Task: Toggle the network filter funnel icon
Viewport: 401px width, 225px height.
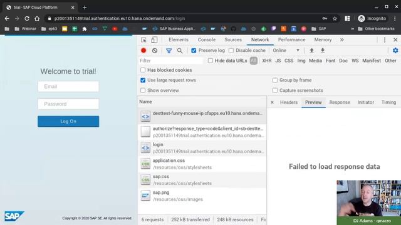Action: point(169,51)
